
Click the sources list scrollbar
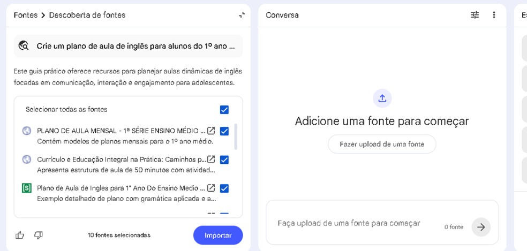236,136
